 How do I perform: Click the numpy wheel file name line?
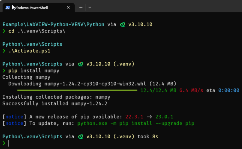point(92,84)
